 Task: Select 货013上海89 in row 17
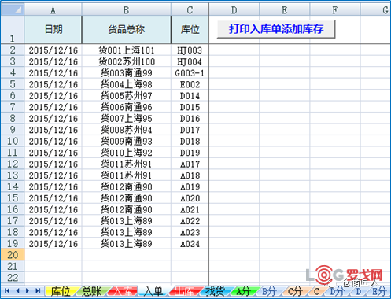[x=127, y=221]
